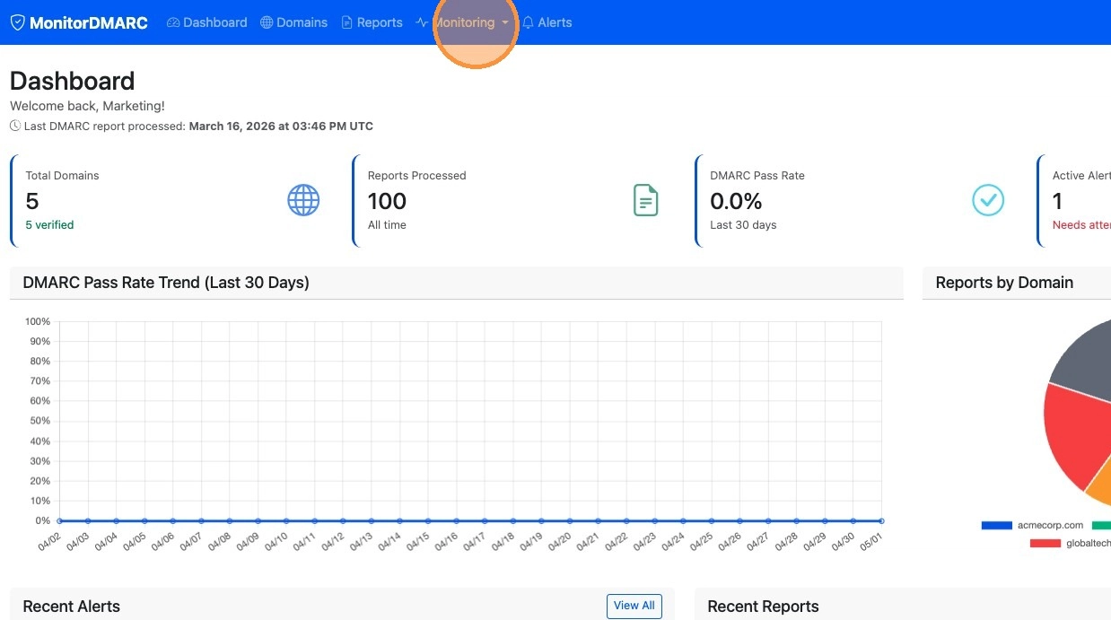Toggle globaltech red legend swatch
This screenshot has width=1111, height=620.
(x=1045, y=543)
